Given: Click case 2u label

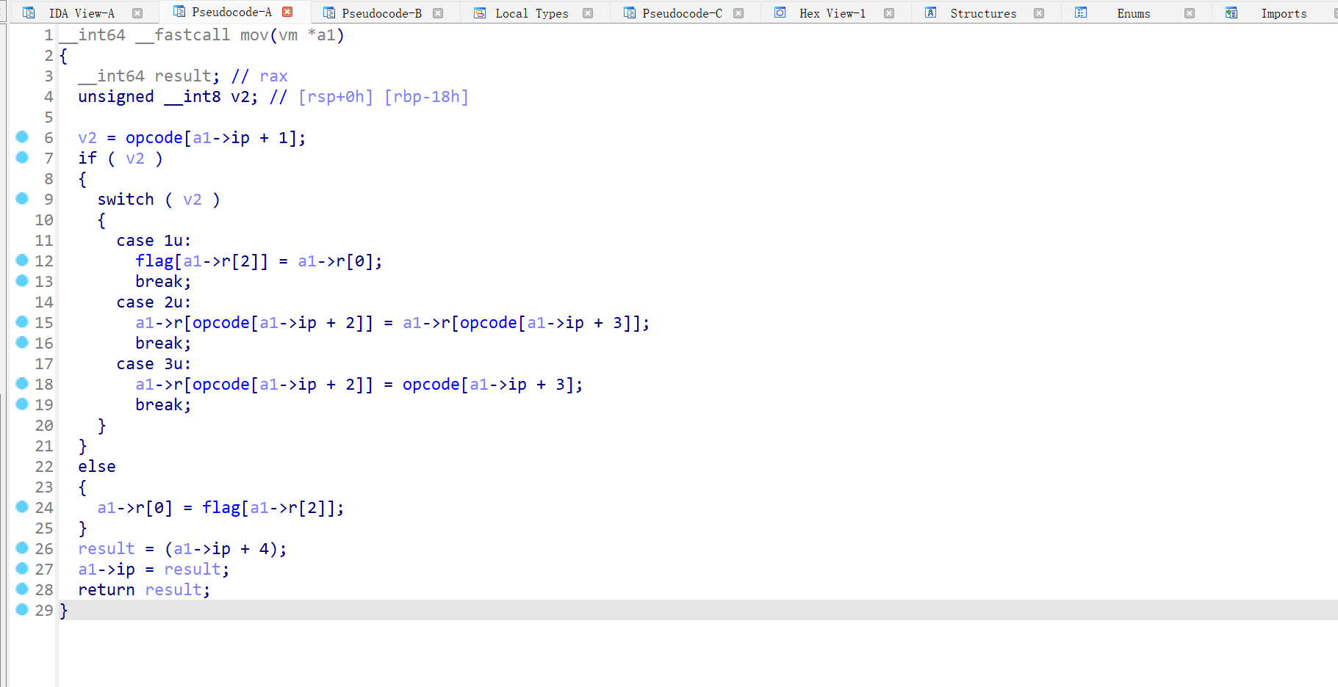Looking at the screenshot, I should (154, 302).
